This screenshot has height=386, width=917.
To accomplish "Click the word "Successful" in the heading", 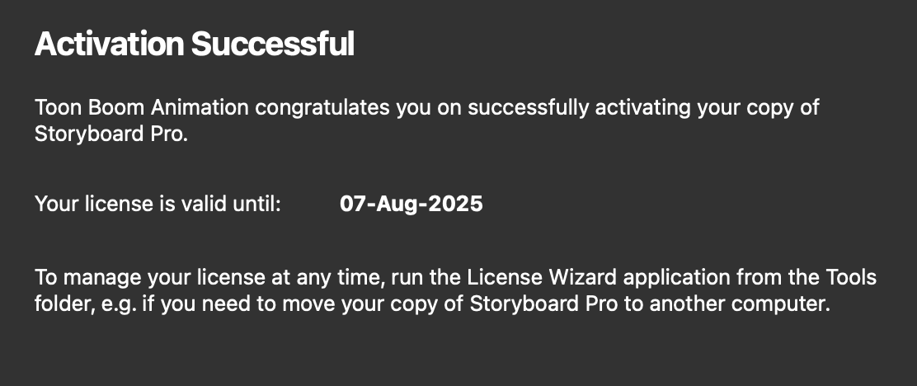I will (x=273, y=44).
